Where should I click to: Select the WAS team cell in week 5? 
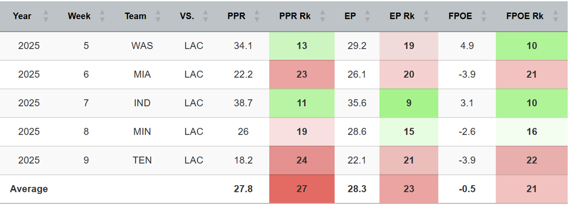(142, 46)
